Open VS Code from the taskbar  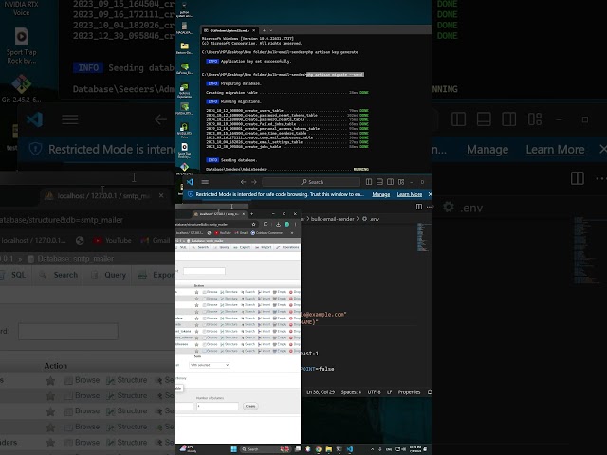pos(350,449)
